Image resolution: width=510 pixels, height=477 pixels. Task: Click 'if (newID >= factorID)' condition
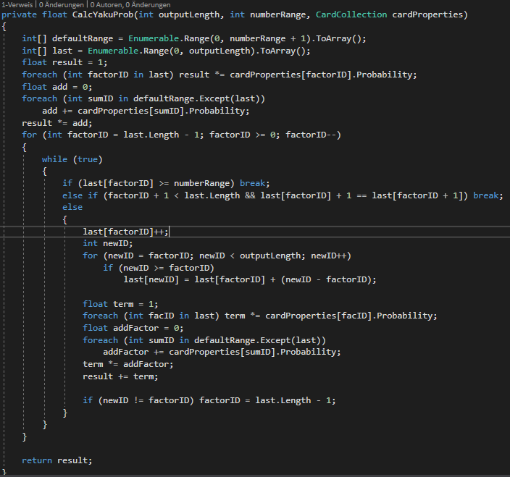(x=159, y=268)
